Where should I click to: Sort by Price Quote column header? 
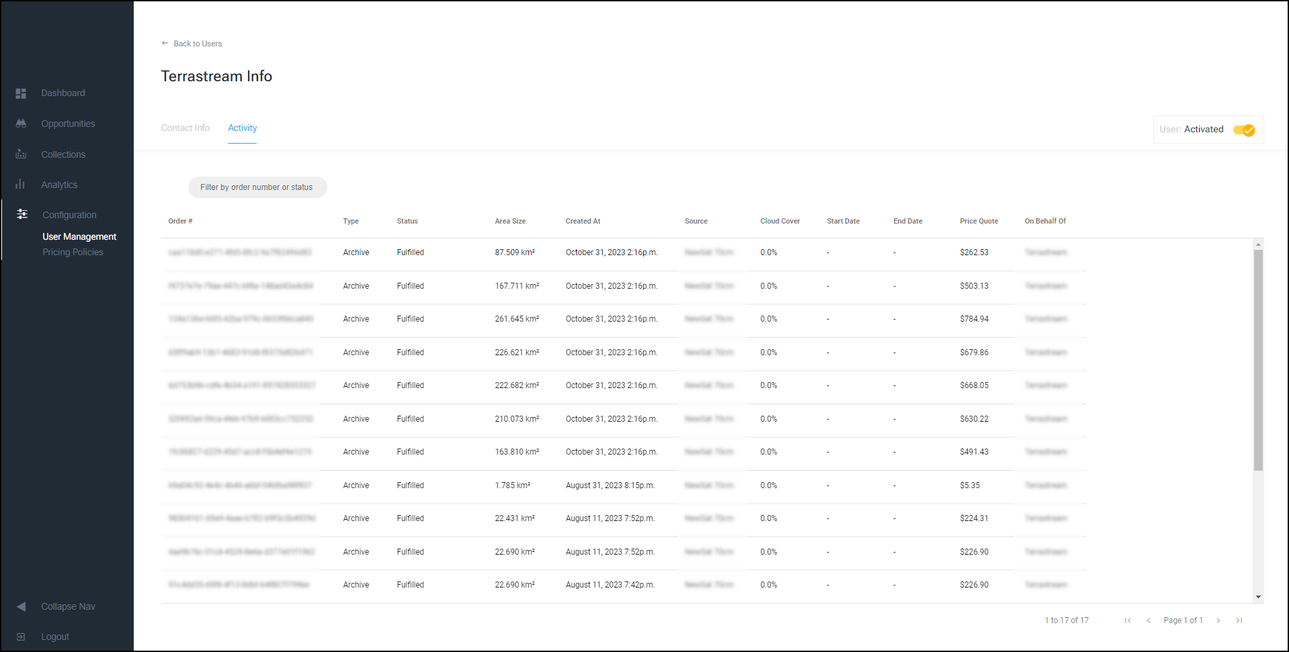pyautogui.click(x=979, y=221)
